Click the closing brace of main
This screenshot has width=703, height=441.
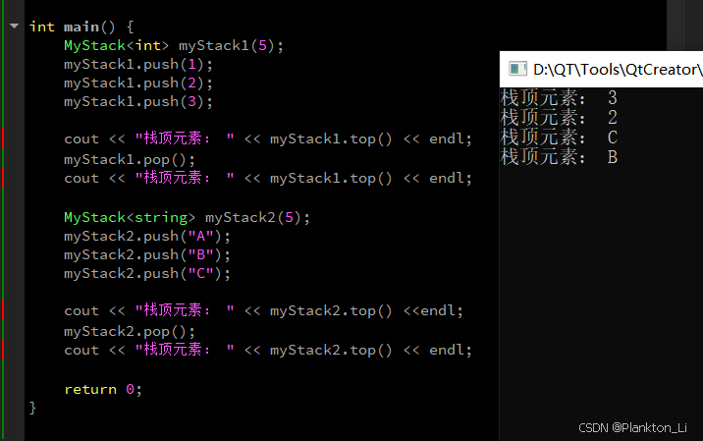[32, 408]
